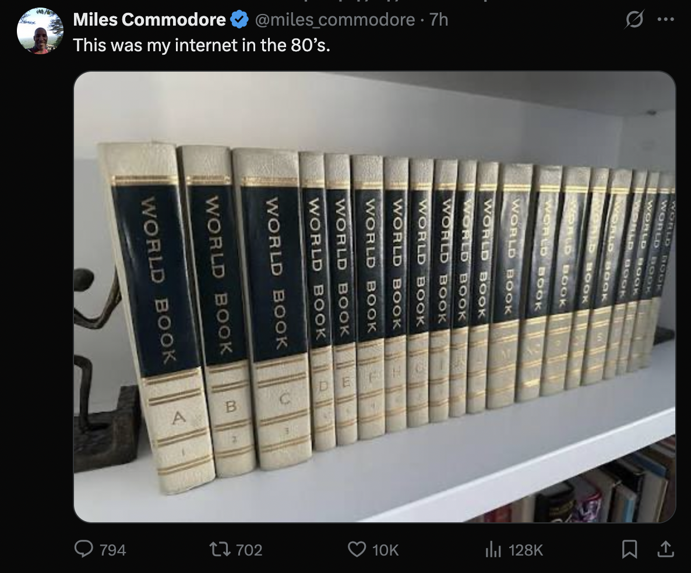Click the 10K likes count

click(x=385, y=550)
